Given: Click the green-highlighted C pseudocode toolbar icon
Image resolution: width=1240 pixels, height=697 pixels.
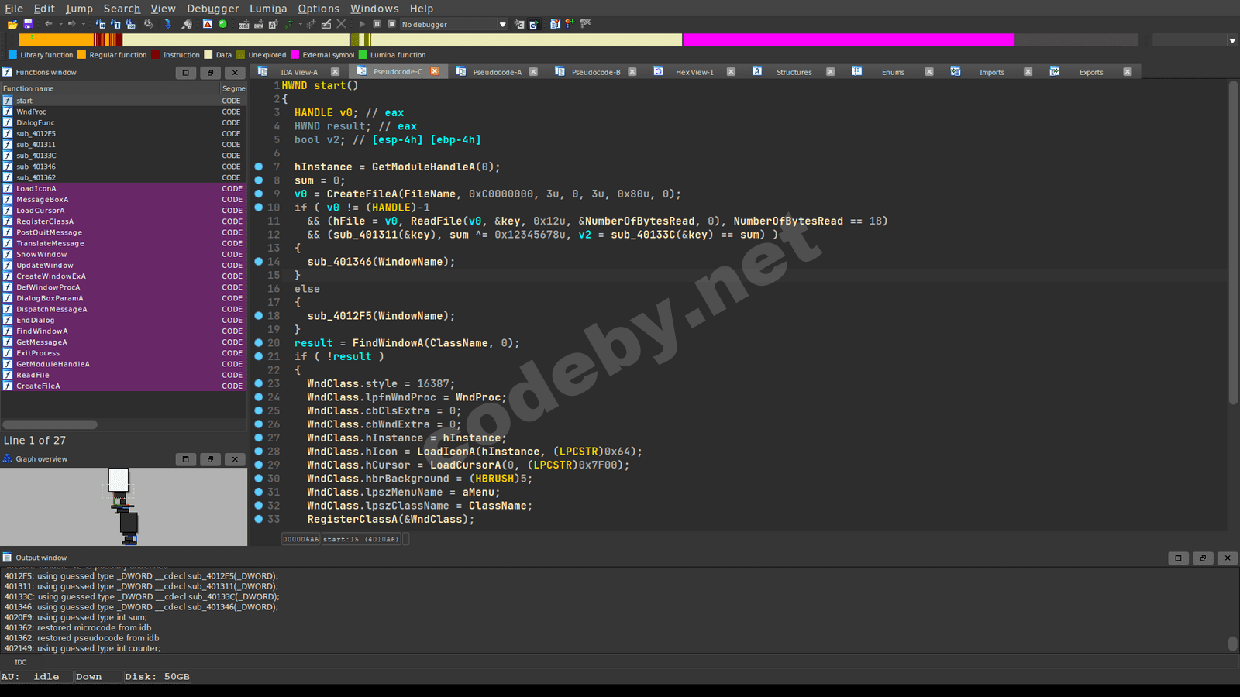Looking at the screenshot, I should click(x=534, y=24).
